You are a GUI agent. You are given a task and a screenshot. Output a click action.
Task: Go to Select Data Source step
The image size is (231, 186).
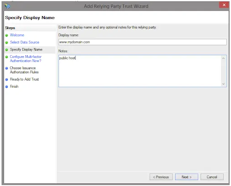(25, 42)
